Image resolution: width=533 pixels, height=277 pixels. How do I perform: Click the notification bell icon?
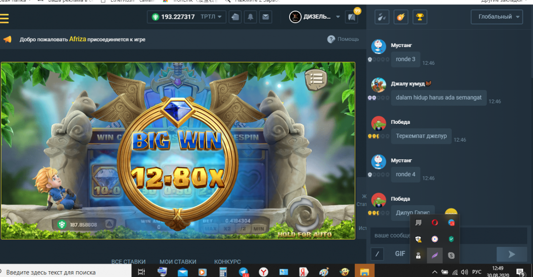[x=251, y=17]
